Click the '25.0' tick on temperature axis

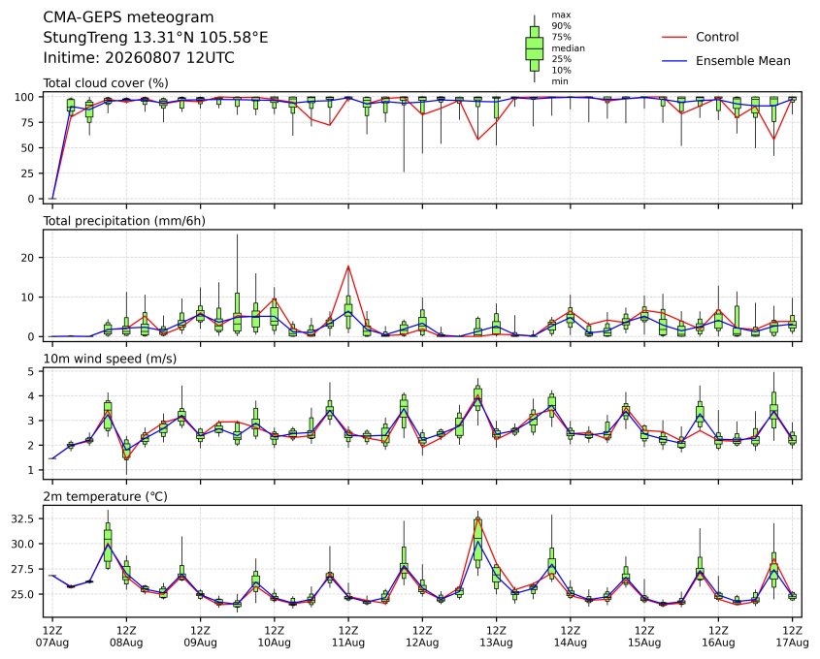(23, 594)
